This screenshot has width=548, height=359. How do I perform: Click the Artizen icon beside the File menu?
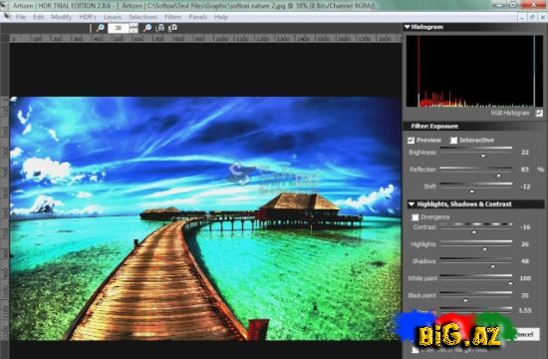(x=7, y=17)
